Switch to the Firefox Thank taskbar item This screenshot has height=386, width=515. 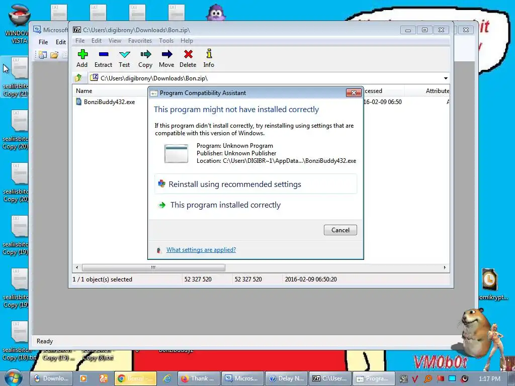pos(199,378)
